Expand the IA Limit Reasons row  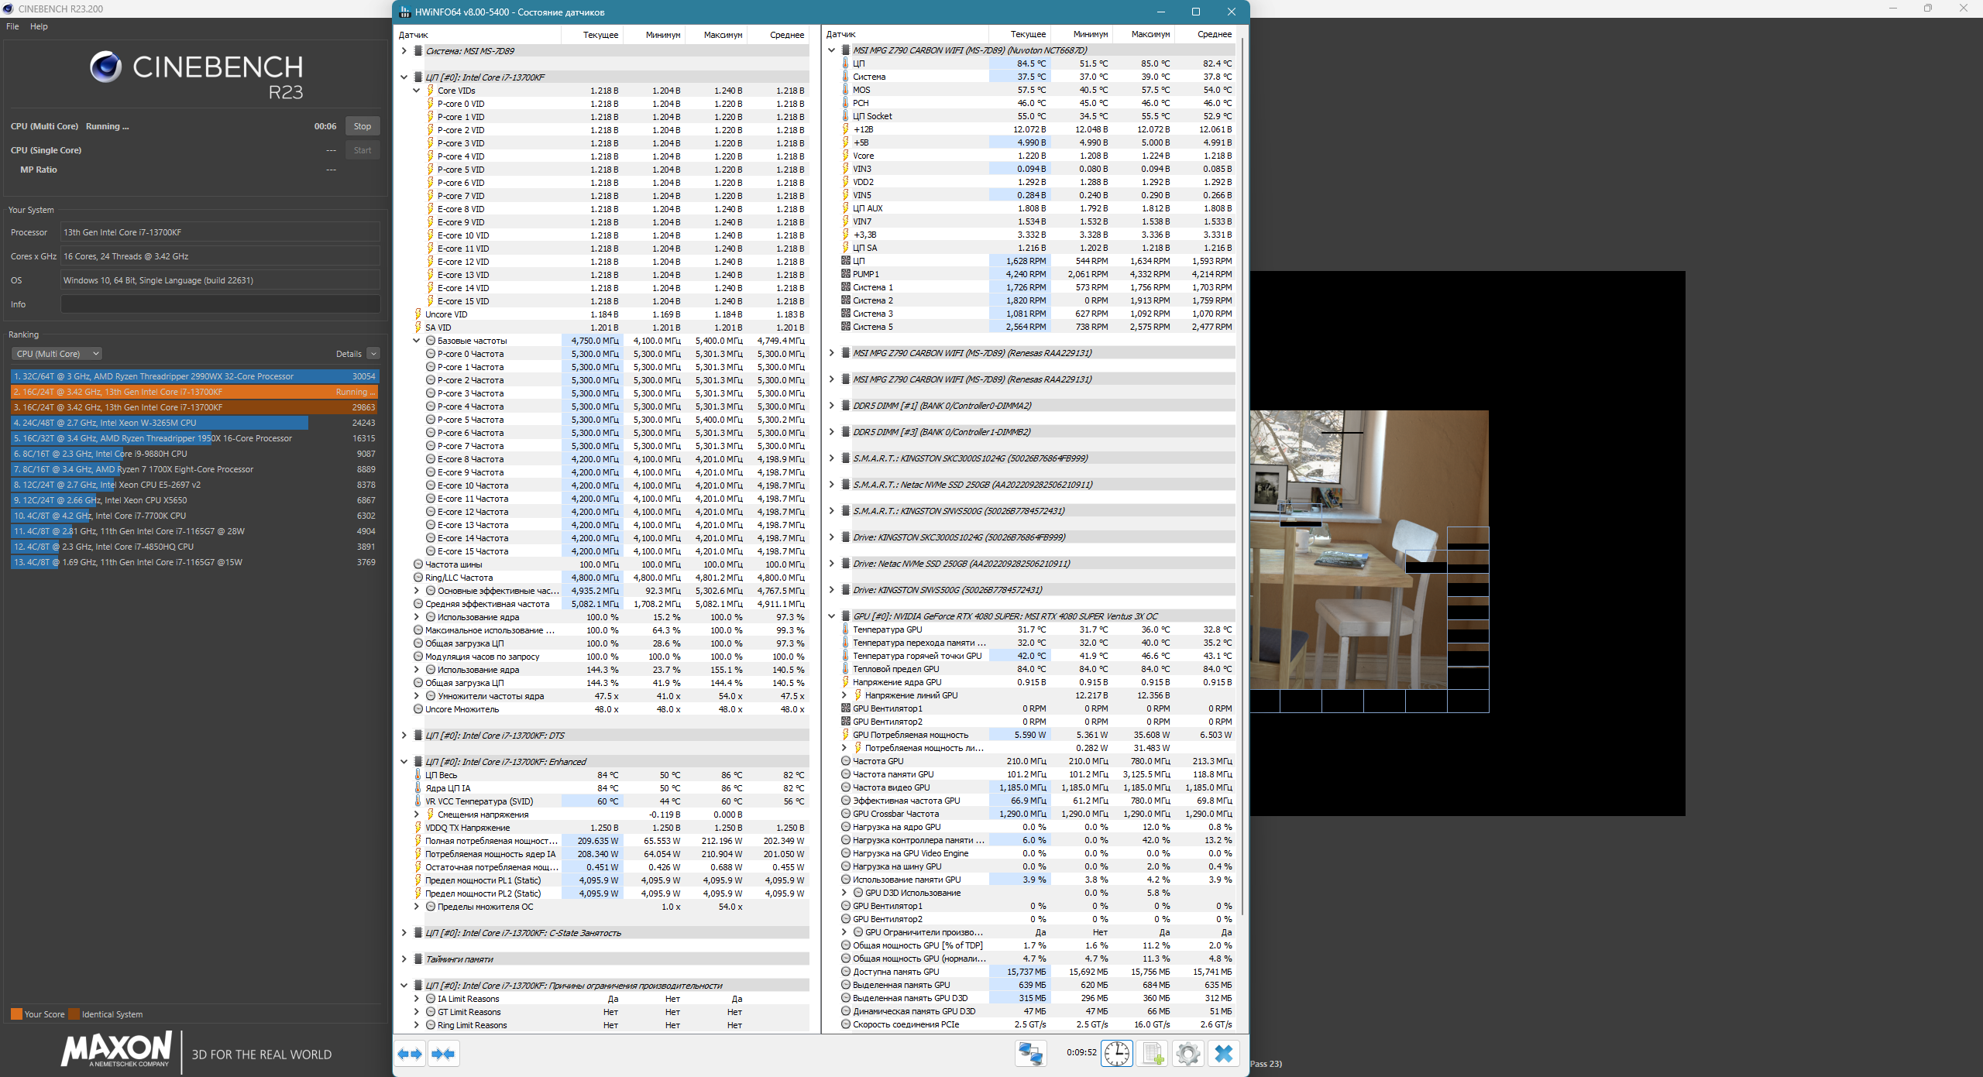coord(417,999)
